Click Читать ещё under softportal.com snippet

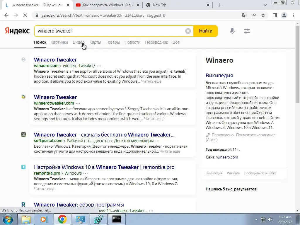170,151
